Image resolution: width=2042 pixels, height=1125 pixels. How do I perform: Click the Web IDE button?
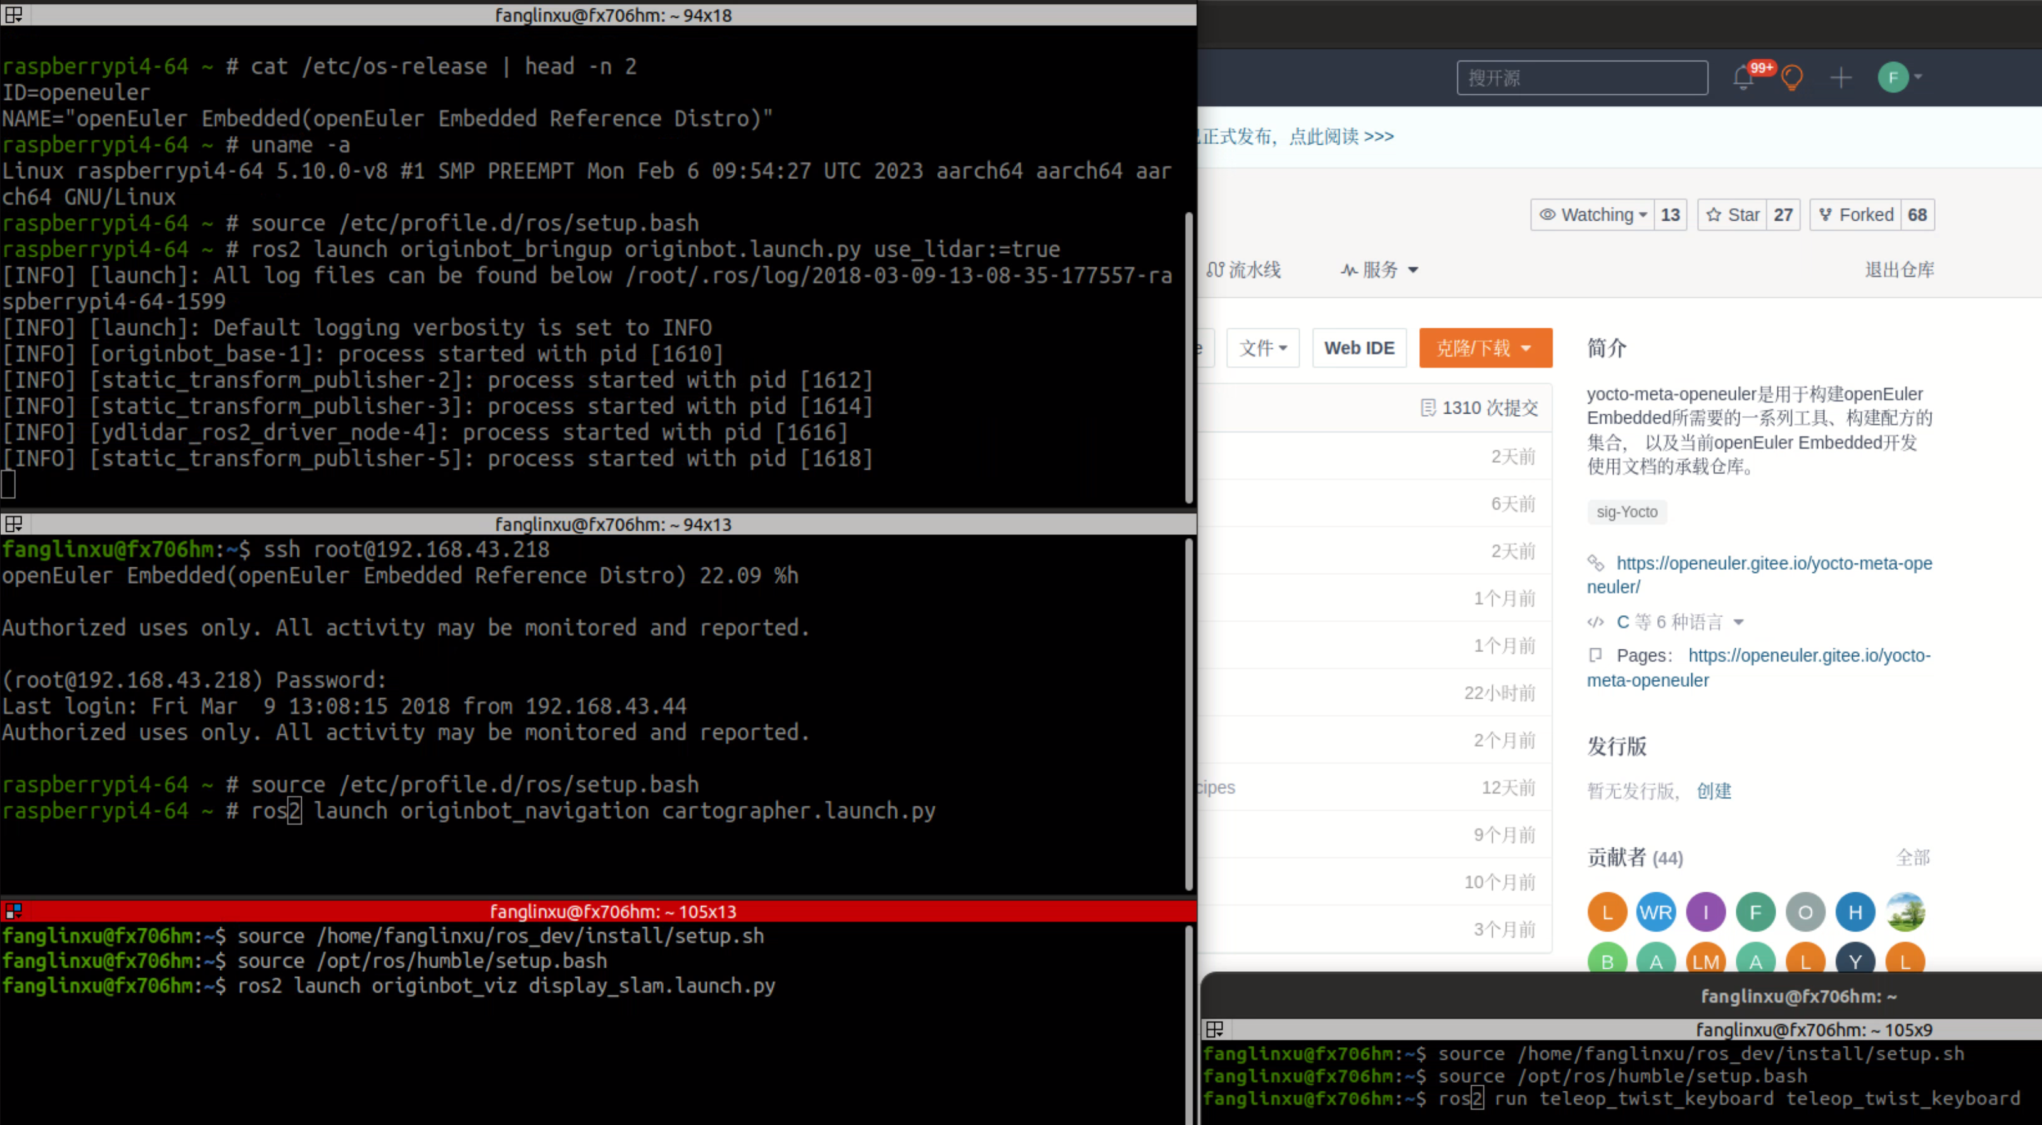coord(1359,348)
